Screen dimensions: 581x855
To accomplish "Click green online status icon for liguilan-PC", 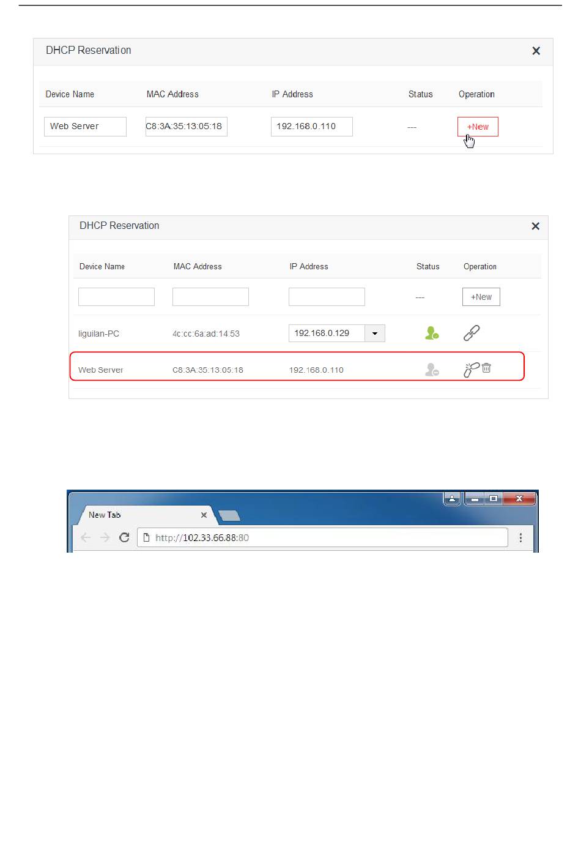I will [432, 333].
